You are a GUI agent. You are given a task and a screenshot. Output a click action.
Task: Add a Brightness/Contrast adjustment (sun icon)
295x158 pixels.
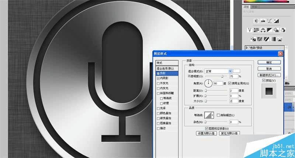point(256,21)
